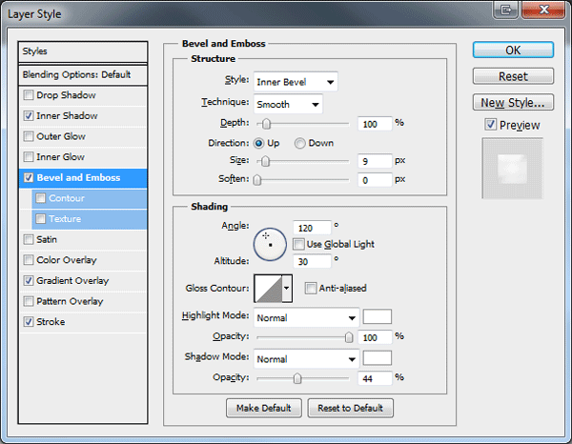Click the Soften value field showing 0
This screenshot has height=444, width=572.
pos(375,180)
